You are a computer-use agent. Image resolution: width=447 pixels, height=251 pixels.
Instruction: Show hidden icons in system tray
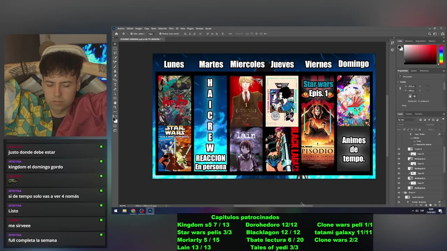[413, 211]
